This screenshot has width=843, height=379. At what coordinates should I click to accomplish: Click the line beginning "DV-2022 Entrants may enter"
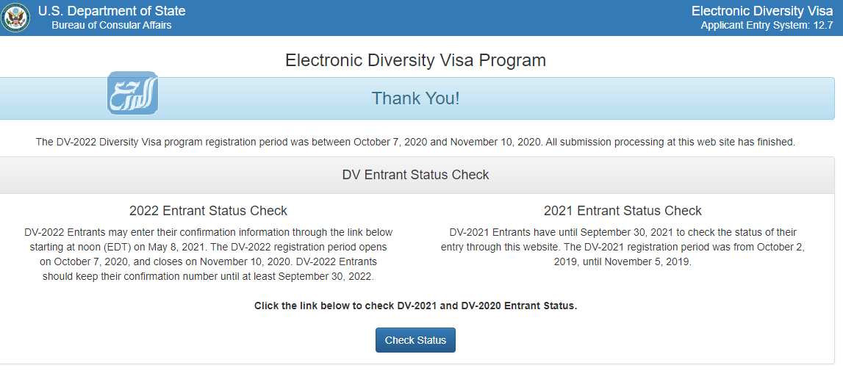tap(208, 232)
